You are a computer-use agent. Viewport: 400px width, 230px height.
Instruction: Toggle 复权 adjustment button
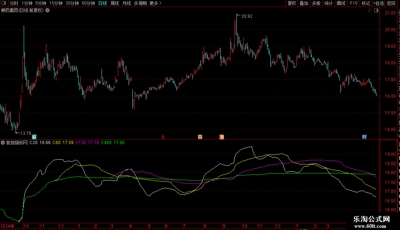pos(292,3)
